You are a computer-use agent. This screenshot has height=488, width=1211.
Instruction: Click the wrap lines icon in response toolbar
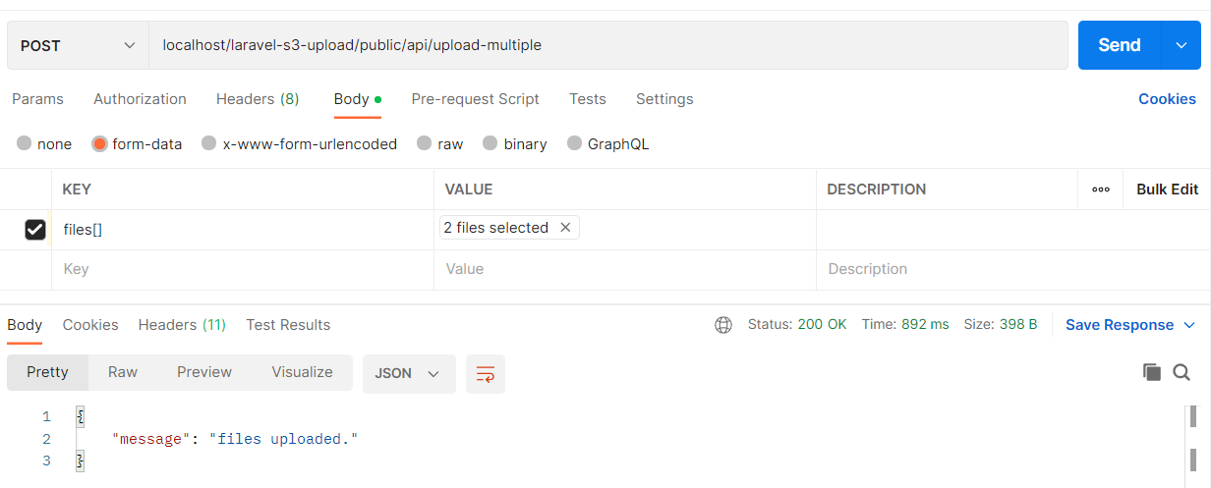coord(485,374)
